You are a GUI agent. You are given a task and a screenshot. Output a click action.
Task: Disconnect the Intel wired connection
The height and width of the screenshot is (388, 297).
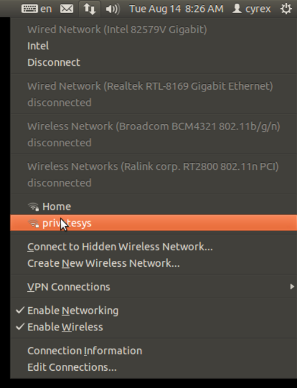click(x=53, y=62)
